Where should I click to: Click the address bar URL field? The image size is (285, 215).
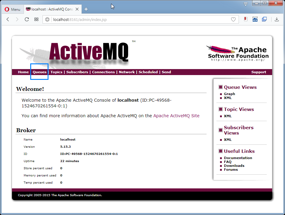click(x=140, y=19)
